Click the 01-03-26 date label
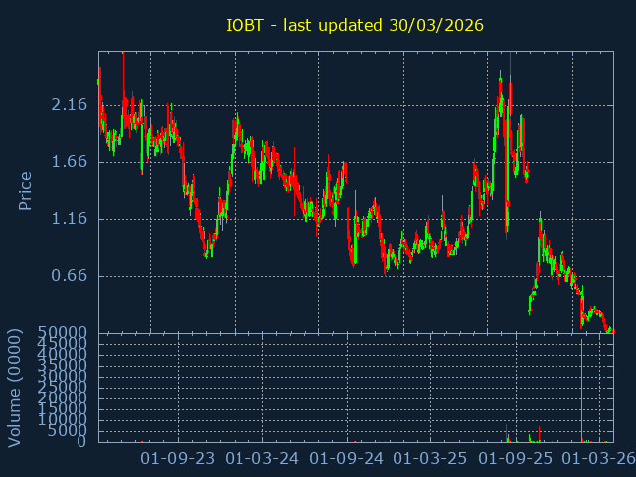The height and width of the screenshot is (477, 636). click(599, 459)
